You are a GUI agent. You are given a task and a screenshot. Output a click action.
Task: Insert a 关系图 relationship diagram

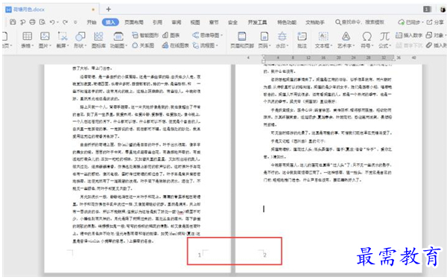(x=143, y=45)
